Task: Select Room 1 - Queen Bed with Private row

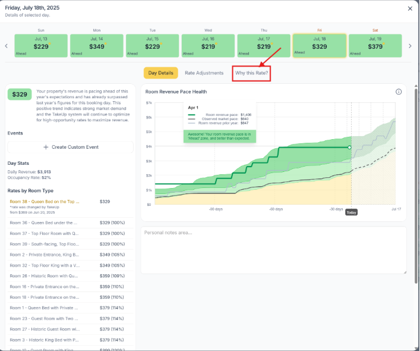Action: (71, 308)
